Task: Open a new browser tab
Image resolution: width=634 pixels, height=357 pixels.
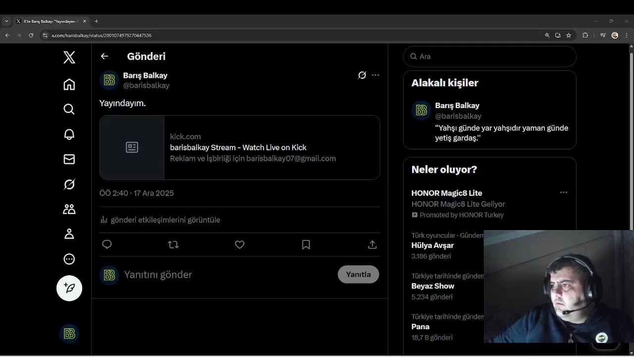Action: (96, 21)
